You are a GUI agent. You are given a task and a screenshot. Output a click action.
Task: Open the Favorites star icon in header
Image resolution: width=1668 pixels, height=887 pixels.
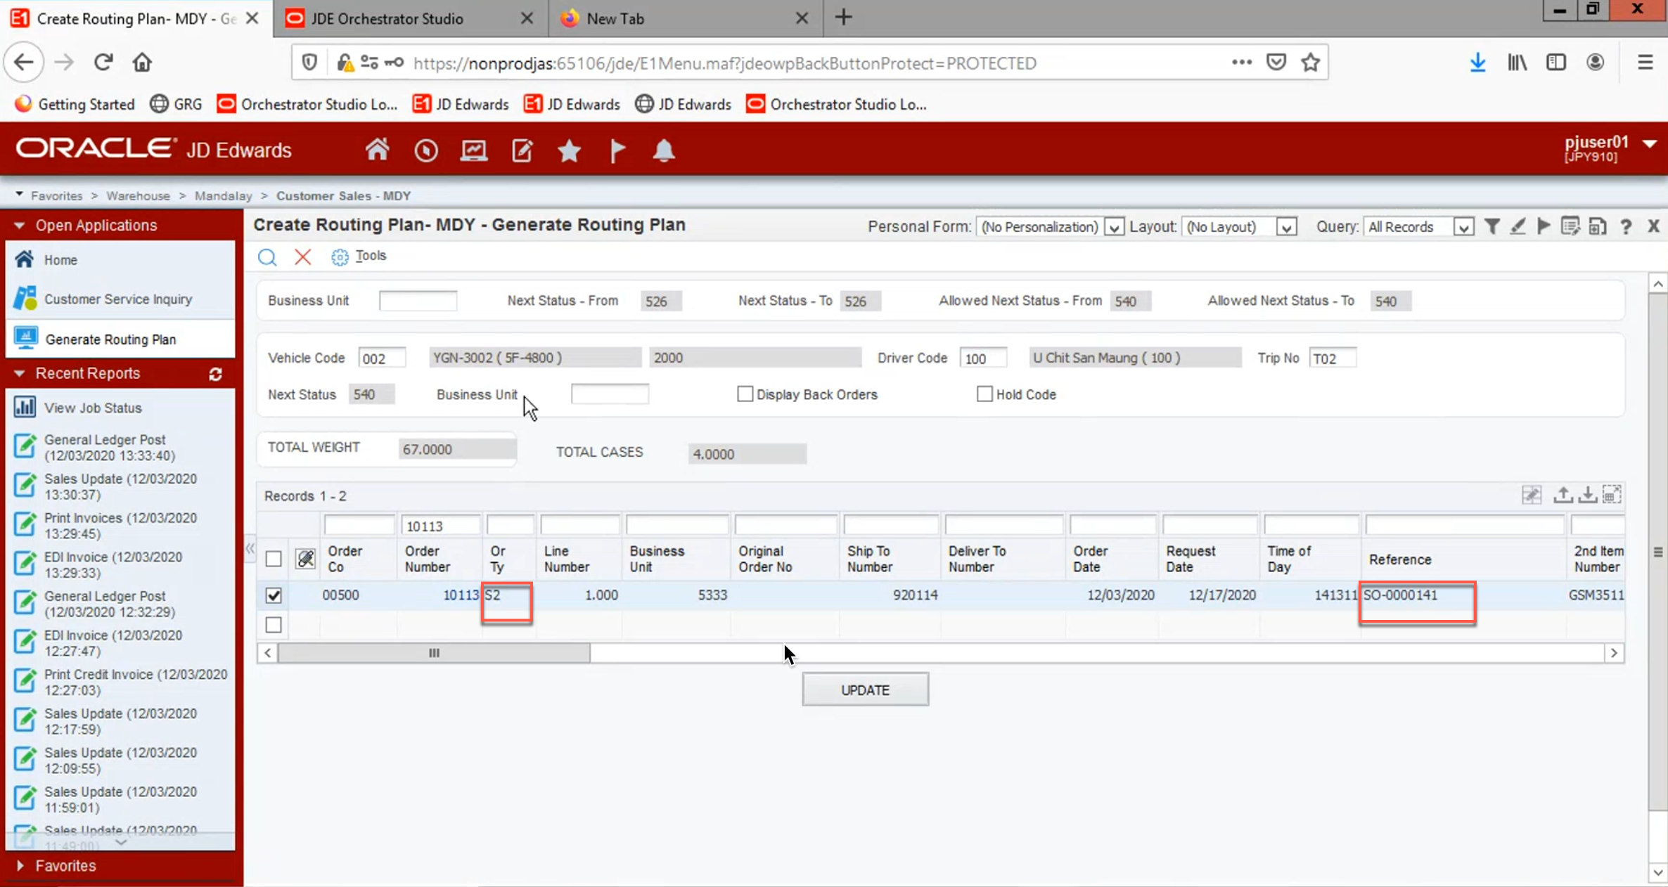569,150
